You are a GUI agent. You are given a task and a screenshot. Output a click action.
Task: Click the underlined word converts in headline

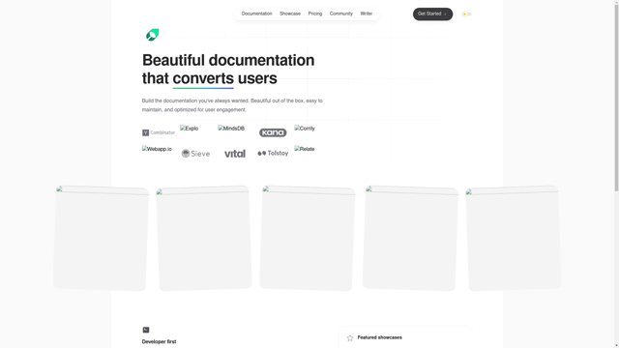[203, 78]
